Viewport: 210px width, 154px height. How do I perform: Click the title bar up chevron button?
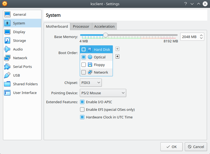point(199,4)
